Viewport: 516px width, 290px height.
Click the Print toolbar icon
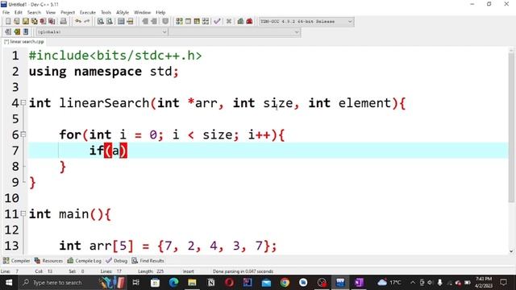coord(63,22)
